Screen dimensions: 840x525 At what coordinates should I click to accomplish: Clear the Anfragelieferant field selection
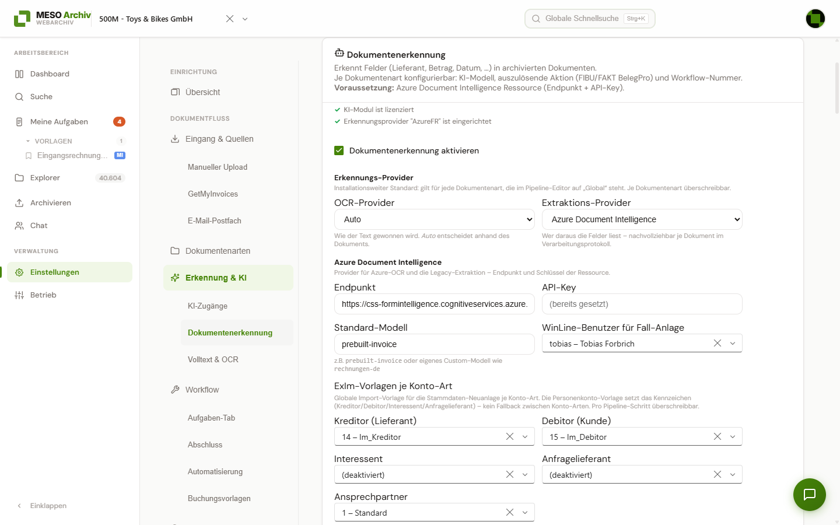pyautogui.click(x=717, y=475)
